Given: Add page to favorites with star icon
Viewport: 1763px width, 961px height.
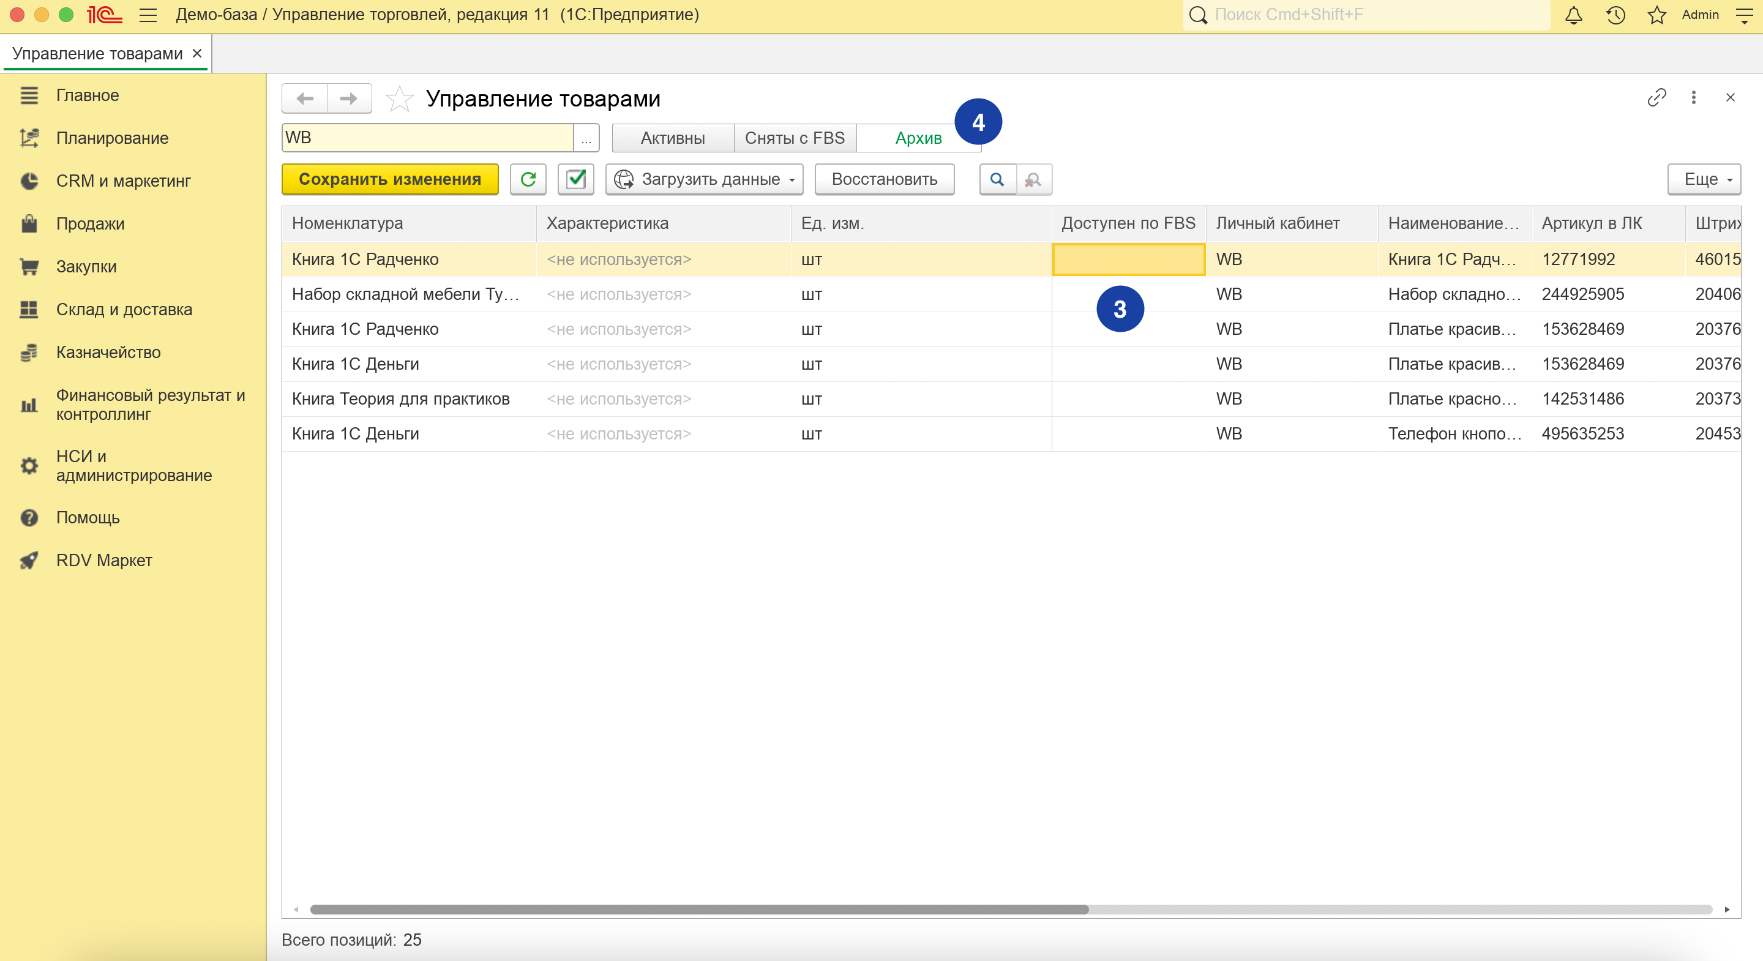Looking at the screenshot, I should [x=400, y=99].
